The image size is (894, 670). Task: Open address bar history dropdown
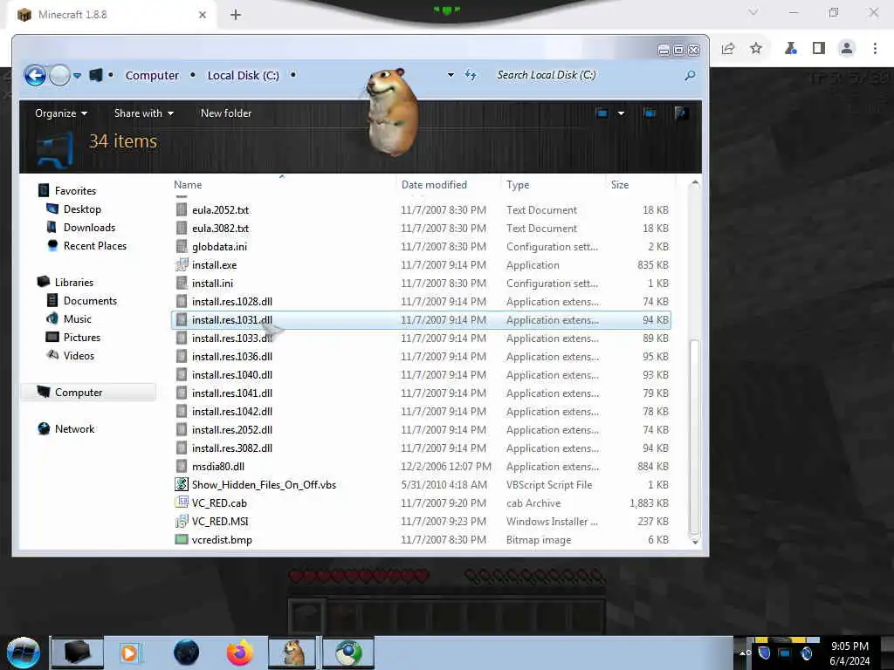point(450,75)
